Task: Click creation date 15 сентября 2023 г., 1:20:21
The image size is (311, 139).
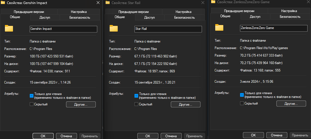Action: pos(155,82)
